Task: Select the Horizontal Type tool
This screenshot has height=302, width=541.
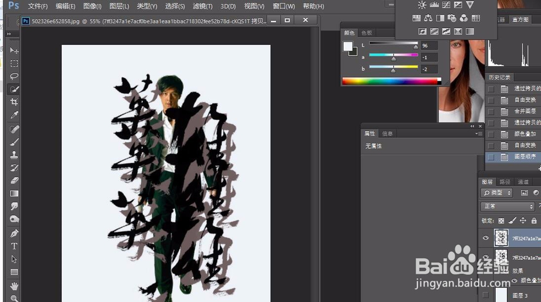Action: tap(14, 246)
